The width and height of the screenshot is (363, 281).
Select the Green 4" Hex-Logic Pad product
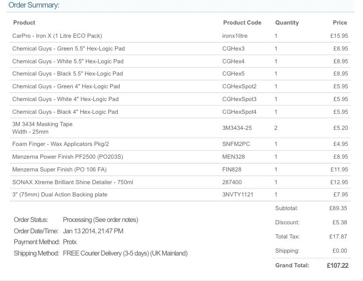(x=66, y=86)
